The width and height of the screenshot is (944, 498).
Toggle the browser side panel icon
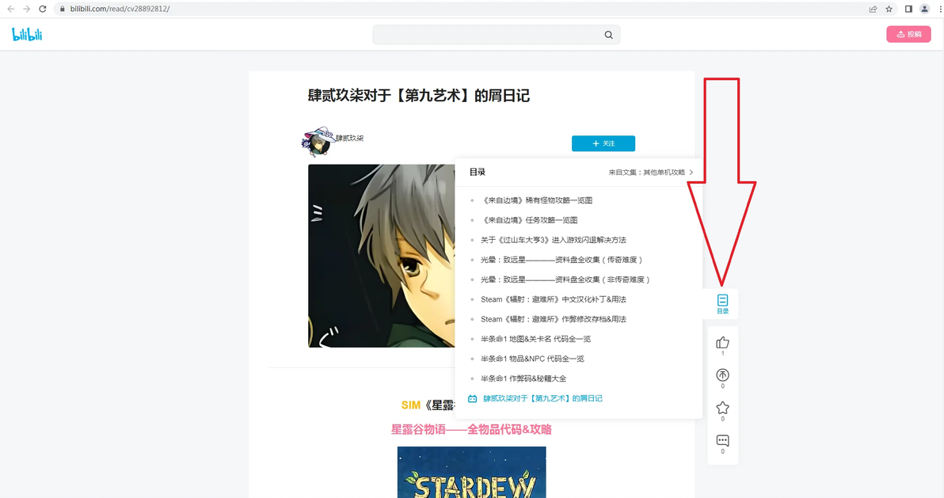[x=908, y=9]
